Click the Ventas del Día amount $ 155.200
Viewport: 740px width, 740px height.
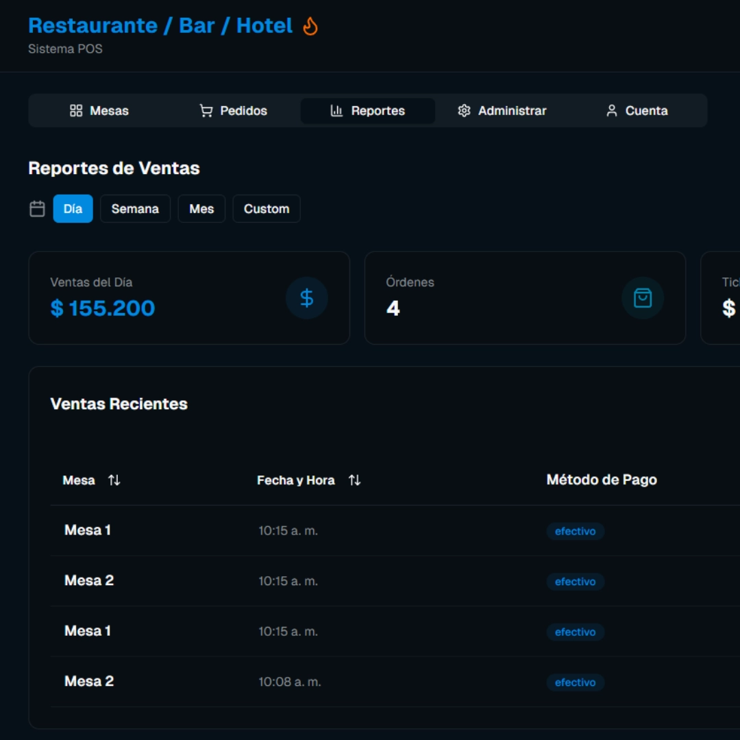pos(103,308)
